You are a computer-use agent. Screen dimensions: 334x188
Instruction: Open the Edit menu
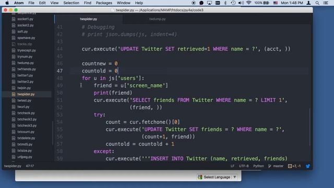pos(42,3)
